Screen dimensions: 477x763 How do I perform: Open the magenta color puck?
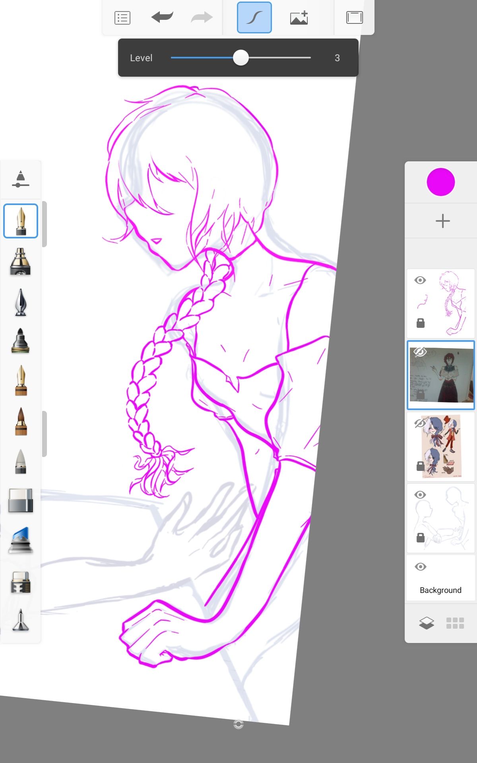(440, 182)
